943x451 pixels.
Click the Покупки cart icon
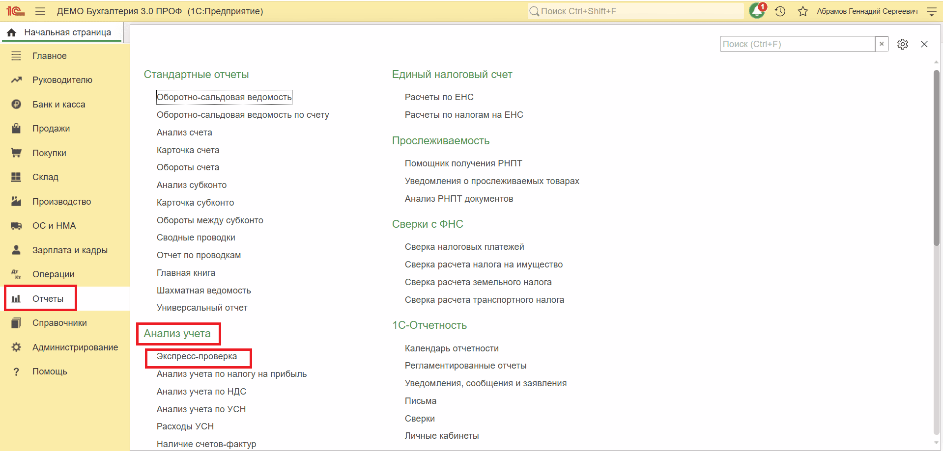(x=16, y=153)
